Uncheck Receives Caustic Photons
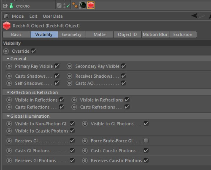The image size is (211, 170). coord(146,160)
